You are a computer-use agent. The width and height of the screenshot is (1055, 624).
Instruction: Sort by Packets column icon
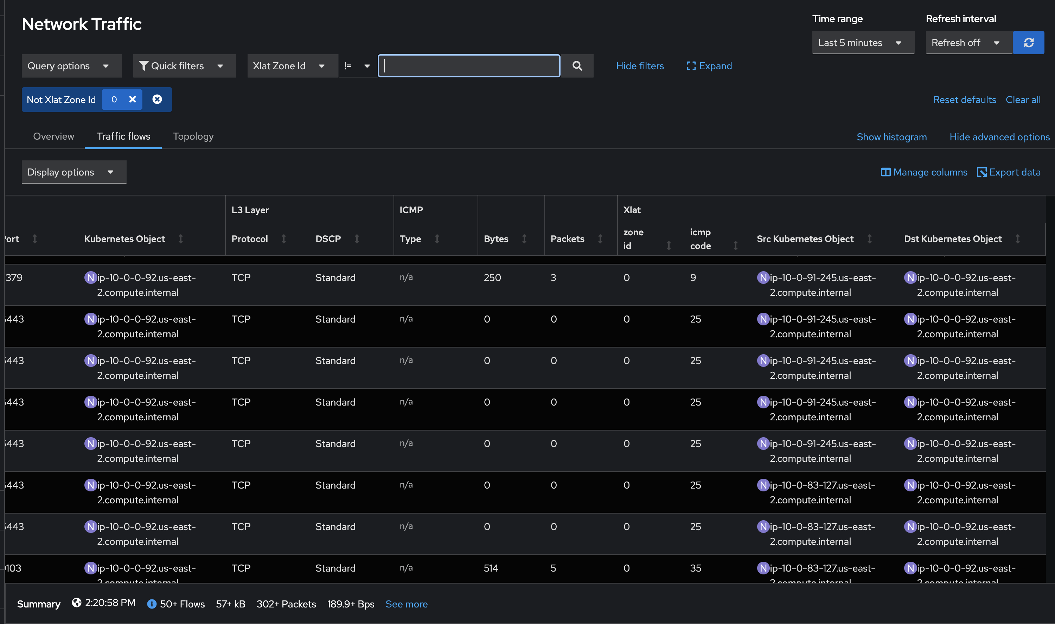tap(600, 239)
